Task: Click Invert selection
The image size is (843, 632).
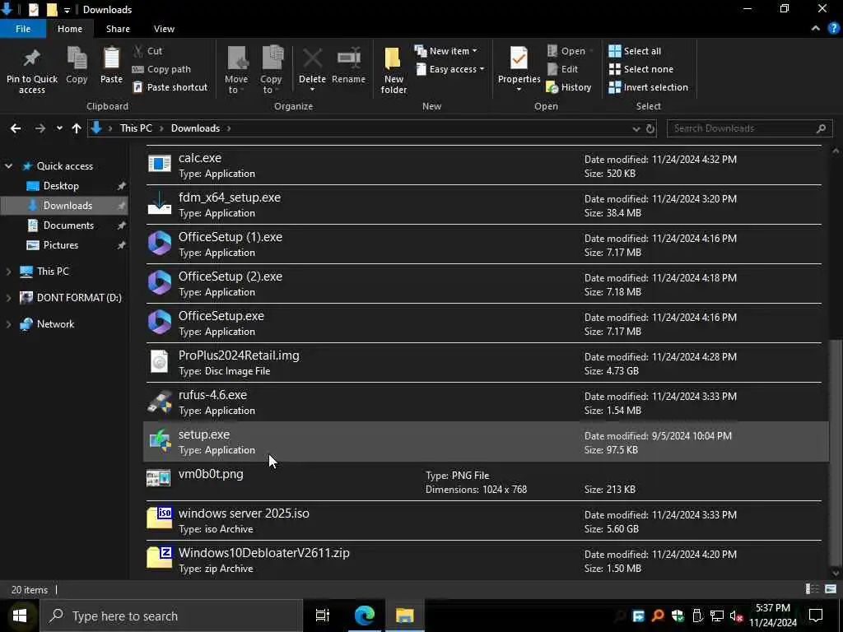Action: [649, 87]
